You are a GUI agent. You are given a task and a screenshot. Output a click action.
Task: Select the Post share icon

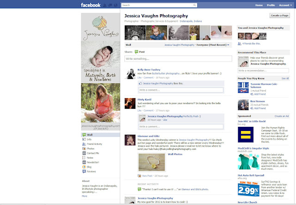pyautogui.click(x=136, y=52)
